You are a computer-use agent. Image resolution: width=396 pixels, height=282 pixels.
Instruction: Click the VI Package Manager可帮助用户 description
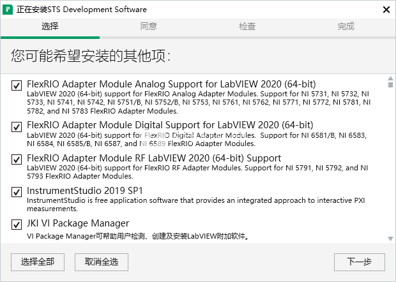[139, 236]
